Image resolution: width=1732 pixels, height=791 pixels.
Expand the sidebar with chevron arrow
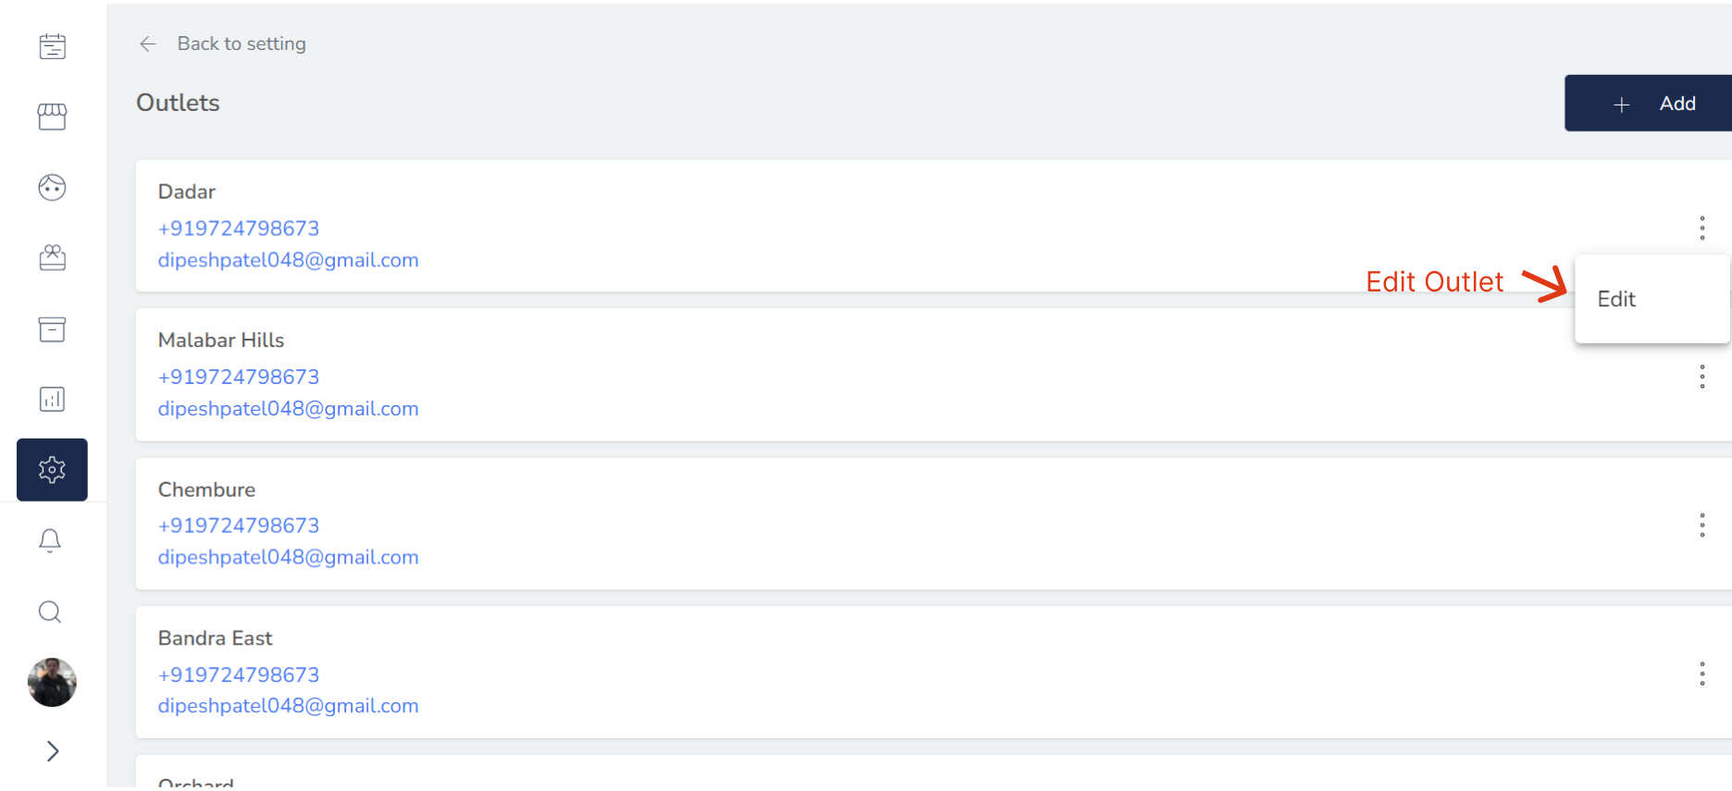pyautogui.click(x=53, y=751)
